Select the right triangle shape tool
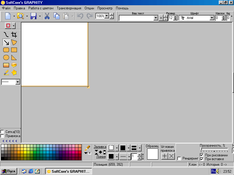This screenshot has height=175, width=234. tap(14, 57)
